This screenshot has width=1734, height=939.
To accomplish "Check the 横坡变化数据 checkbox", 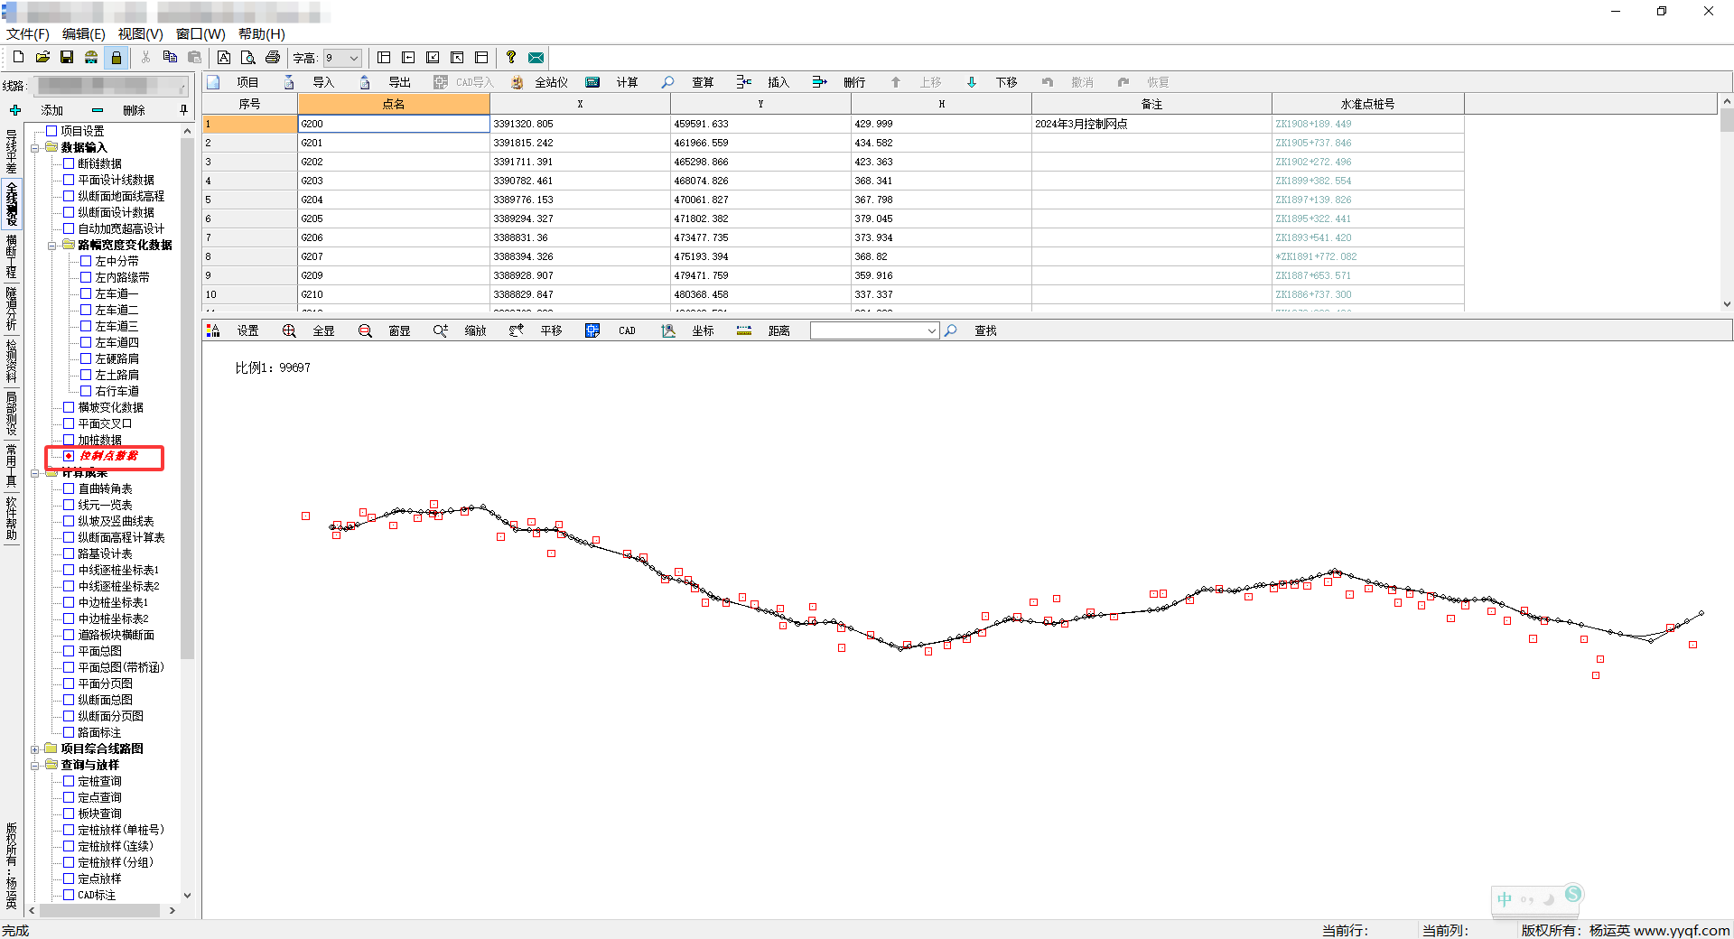I will [69, 407].
